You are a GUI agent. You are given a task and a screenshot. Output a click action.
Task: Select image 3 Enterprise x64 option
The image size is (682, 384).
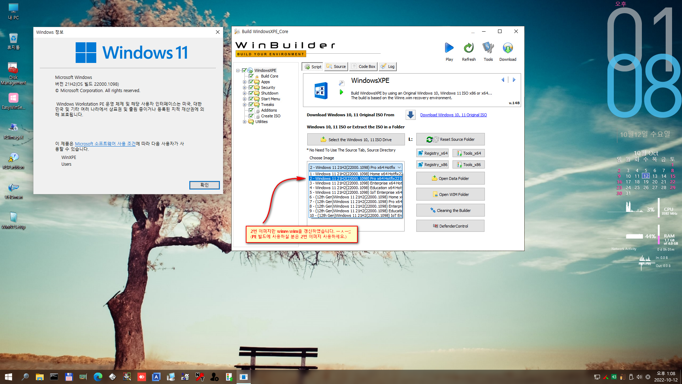pyautogui.click(x=356, y=183)
